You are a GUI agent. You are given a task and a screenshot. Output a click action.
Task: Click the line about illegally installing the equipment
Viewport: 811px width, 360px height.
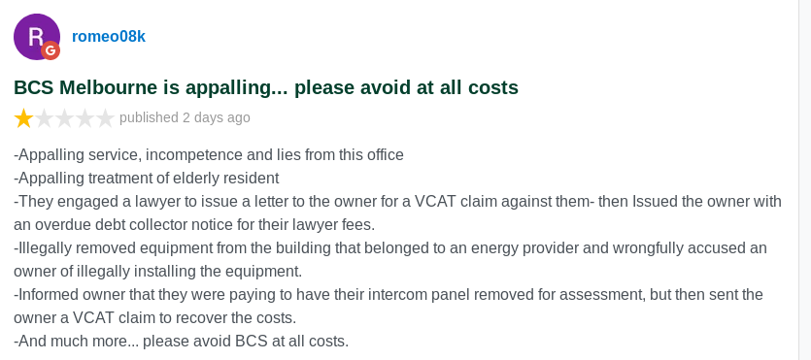pyautogui.click(x=157, y=271)
